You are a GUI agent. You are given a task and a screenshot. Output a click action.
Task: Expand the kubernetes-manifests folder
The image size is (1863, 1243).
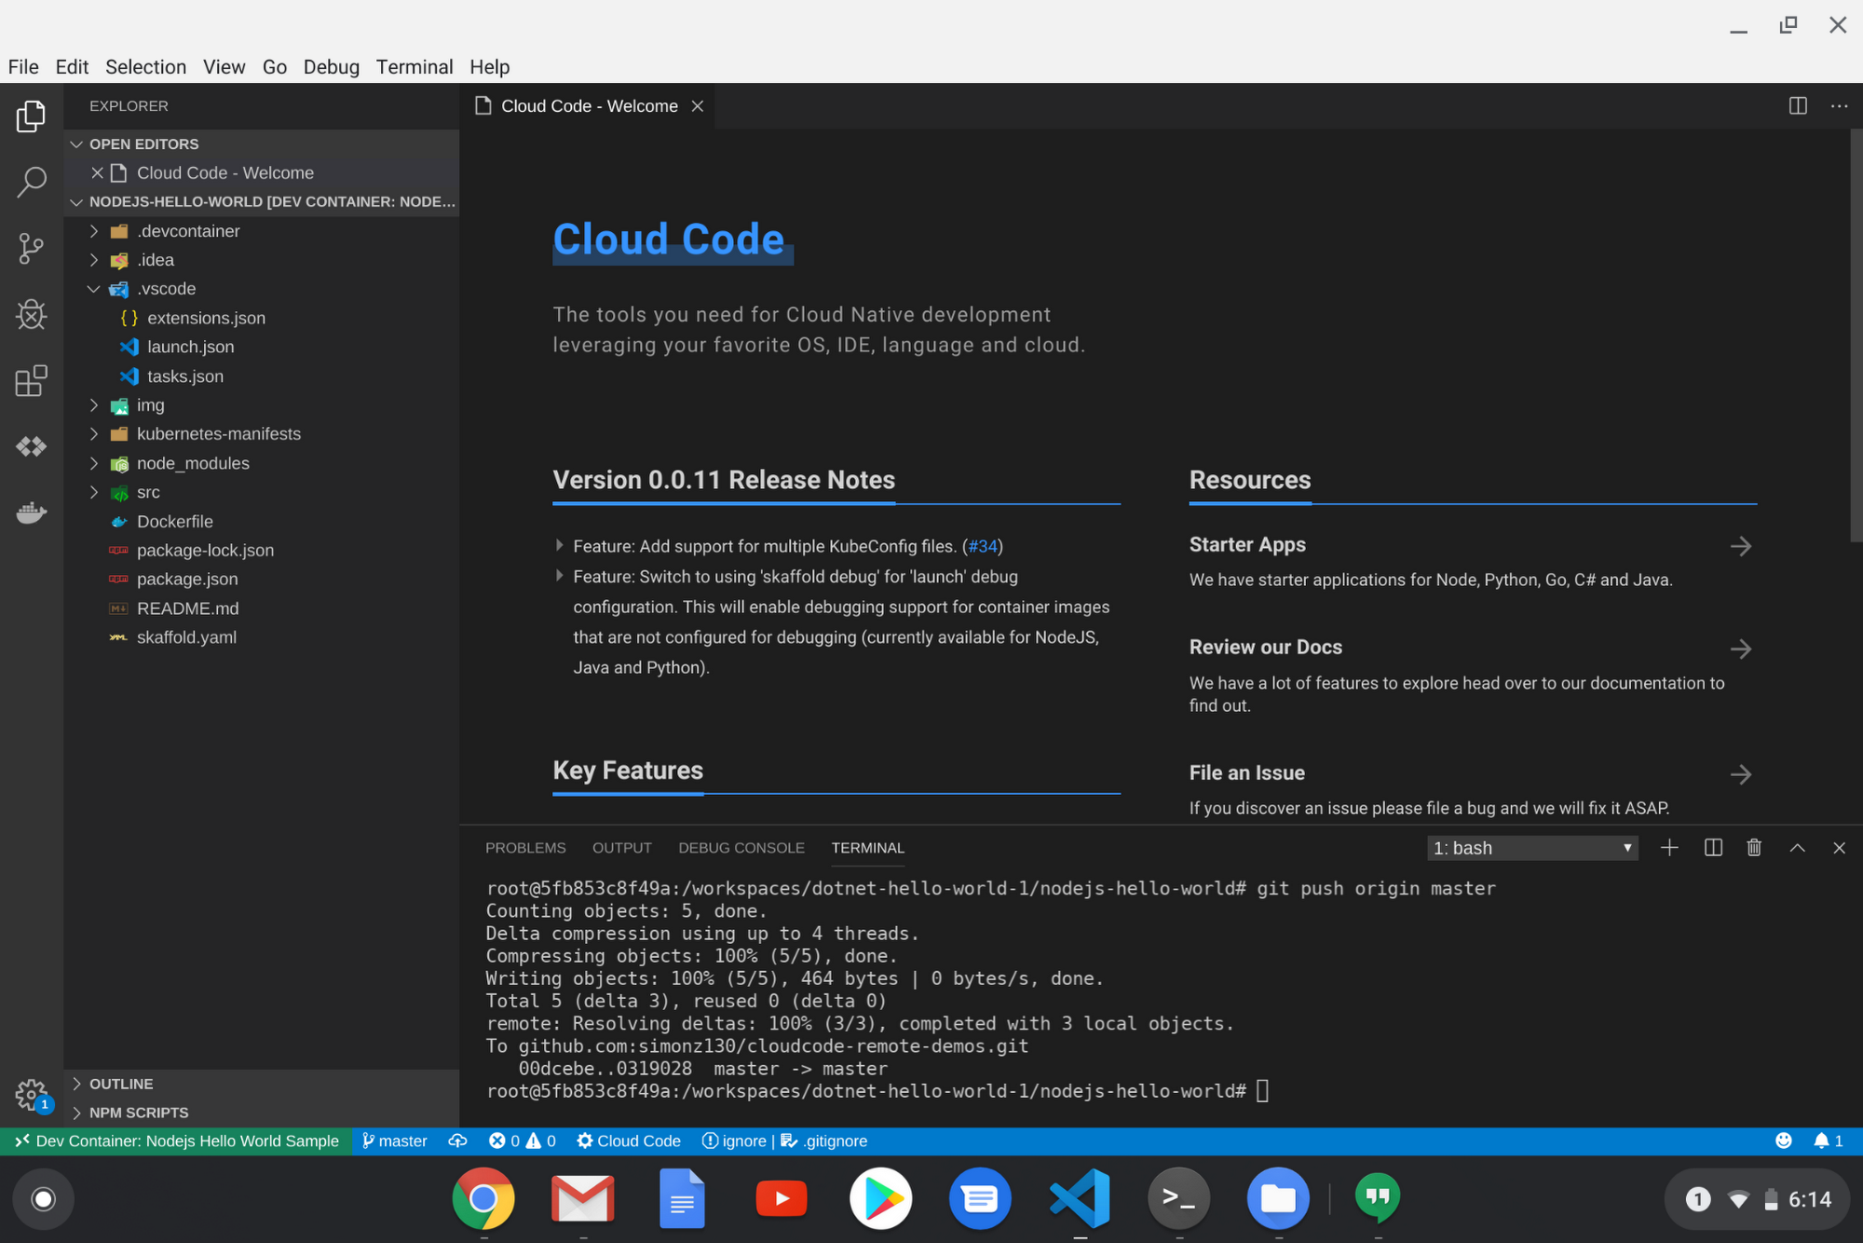[219, 434]
